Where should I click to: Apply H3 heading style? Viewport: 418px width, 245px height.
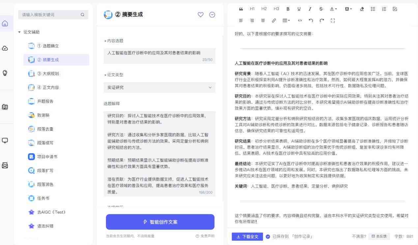click(276, 9)
